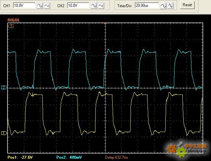Image resolution: width=211 pixels, height=161 pixels.
Task: Open the gkong.com watermark link
Action: 197,151
